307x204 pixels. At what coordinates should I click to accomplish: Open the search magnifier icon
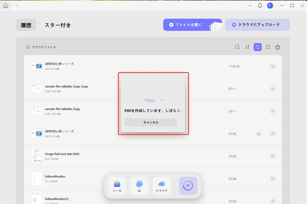click(x=237, y=47)
